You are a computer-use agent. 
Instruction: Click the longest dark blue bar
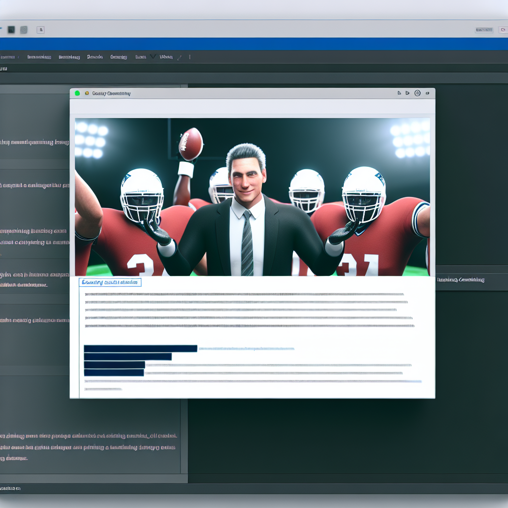pos(140,348)
